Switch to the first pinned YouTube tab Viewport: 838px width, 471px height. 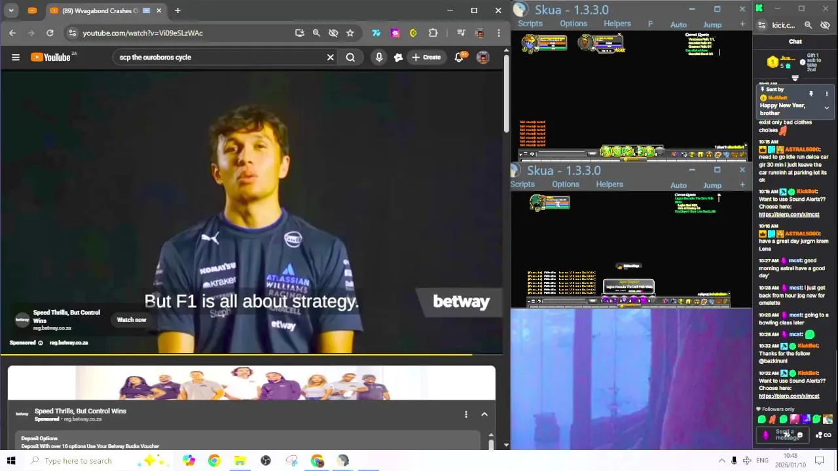33,10
